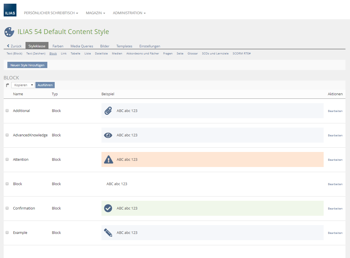
Task: Click the pencil icon in Example row
Action: pyautogui.click(x=108, y=233)
